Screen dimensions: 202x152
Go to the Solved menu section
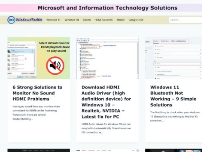click(x=87, y=20)
